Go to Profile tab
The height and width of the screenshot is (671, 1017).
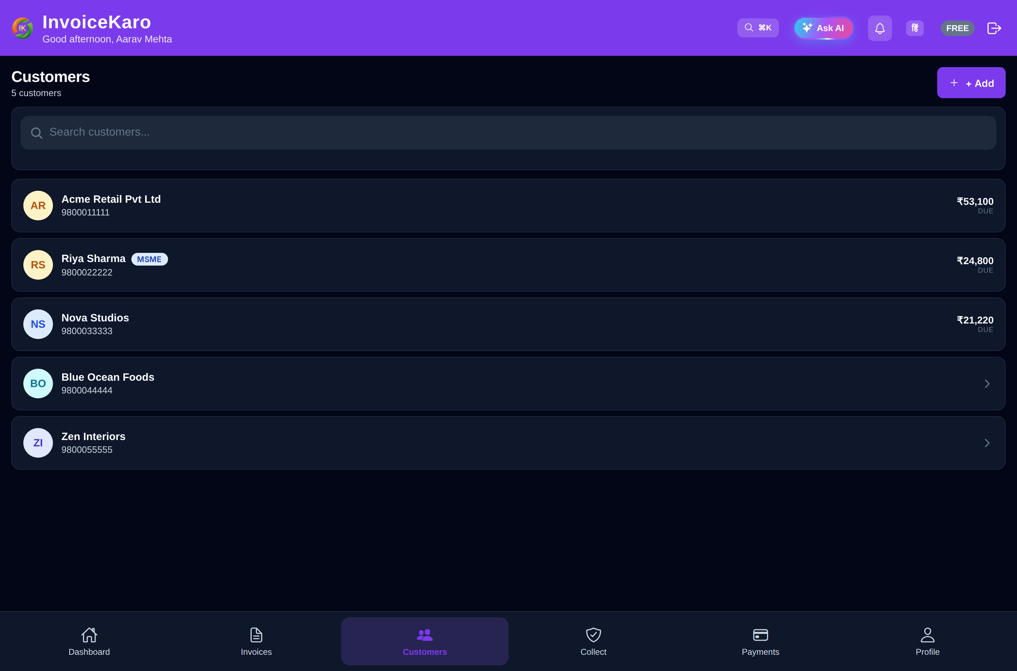(x=928, y=641)
